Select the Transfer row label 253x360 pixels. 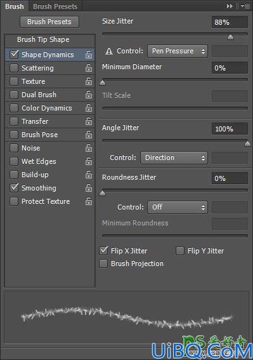click(x=35, y=121)
